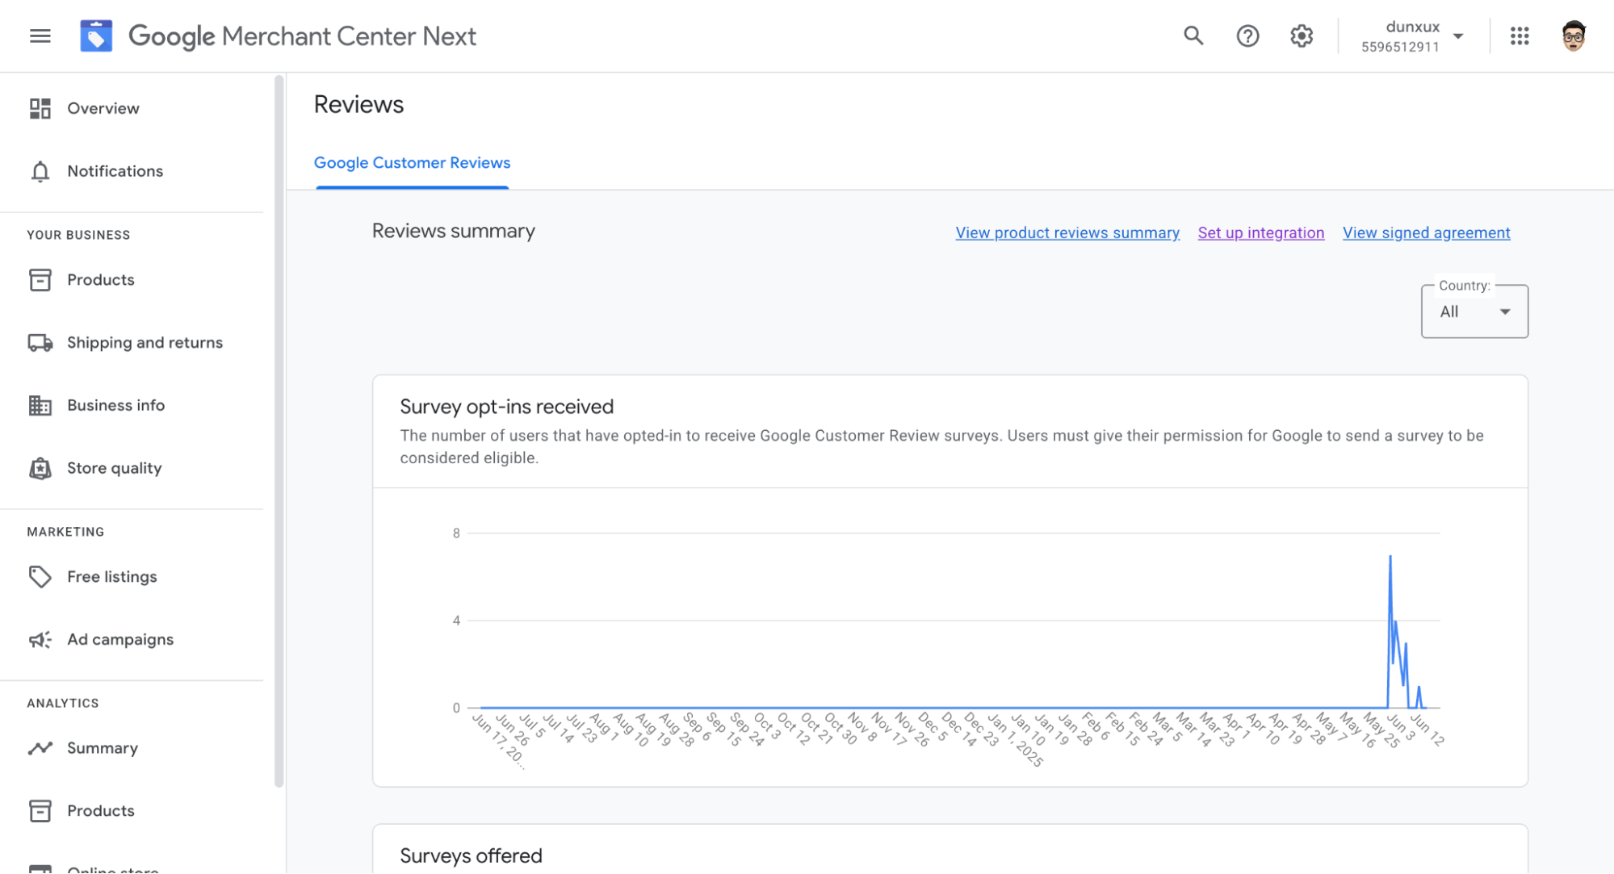The height and width of the screenshot is (874, 1614).
Task: Click the MARKETING section header
Action: pyautogui.click(x=65, y=532)
